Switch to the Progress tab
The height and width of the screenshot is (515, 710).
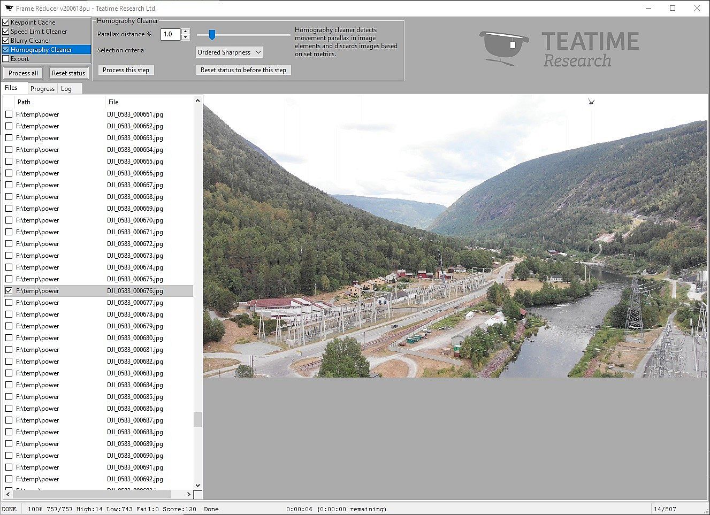click(42, 89)
